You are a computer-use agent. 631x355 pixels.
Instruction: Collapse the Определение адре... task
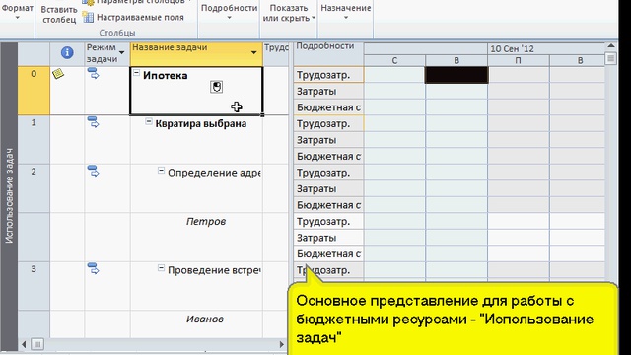coord(161,171)
